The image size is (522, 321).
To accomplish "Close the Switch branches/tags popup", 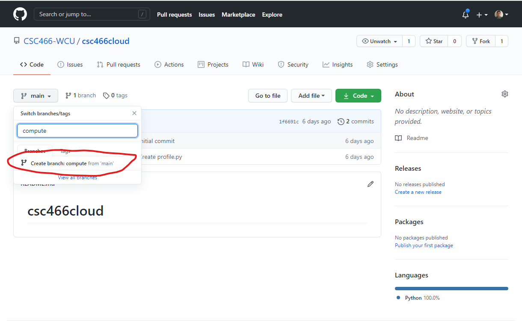I will pos(134,113).
